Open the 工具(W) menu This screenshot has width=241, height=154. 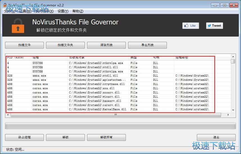tap(26, 11)
